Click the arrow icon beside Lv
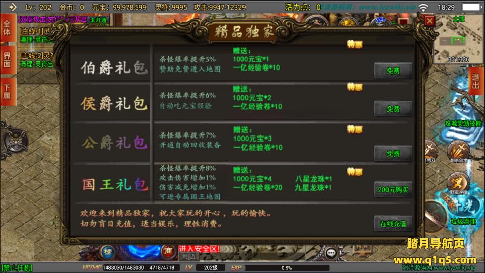The height and width of the screenshot is (273, 485). [x=12, y=7]
